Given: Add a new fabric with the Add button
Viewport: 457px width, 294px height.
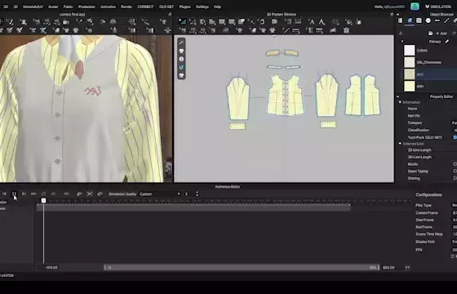Looking at the screenshot, I should coord(441,33).
